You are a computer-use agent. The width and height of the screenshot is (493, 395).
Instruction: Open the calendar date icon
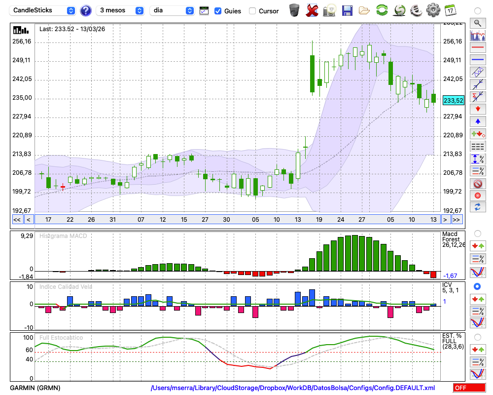[450, 10]
